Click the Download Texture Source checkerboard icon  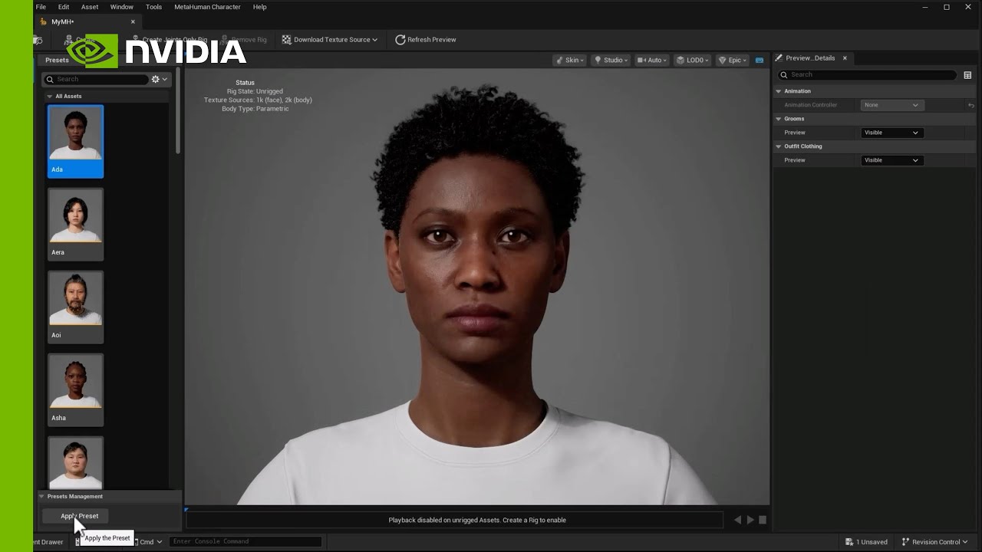[286, 39]
